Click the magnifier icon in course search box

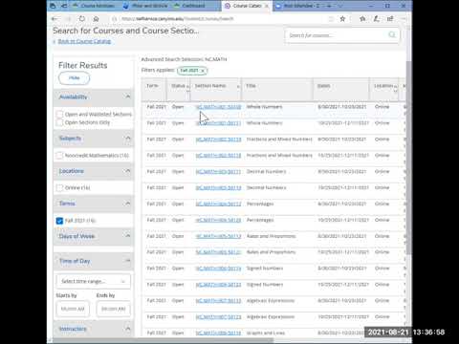pos(392,34)
